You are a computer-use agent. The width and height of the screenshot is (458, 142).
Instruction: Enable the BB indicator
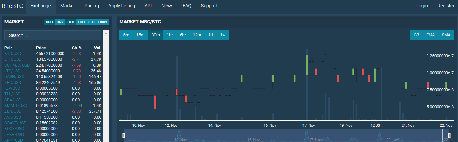click(x=417, y=35)
